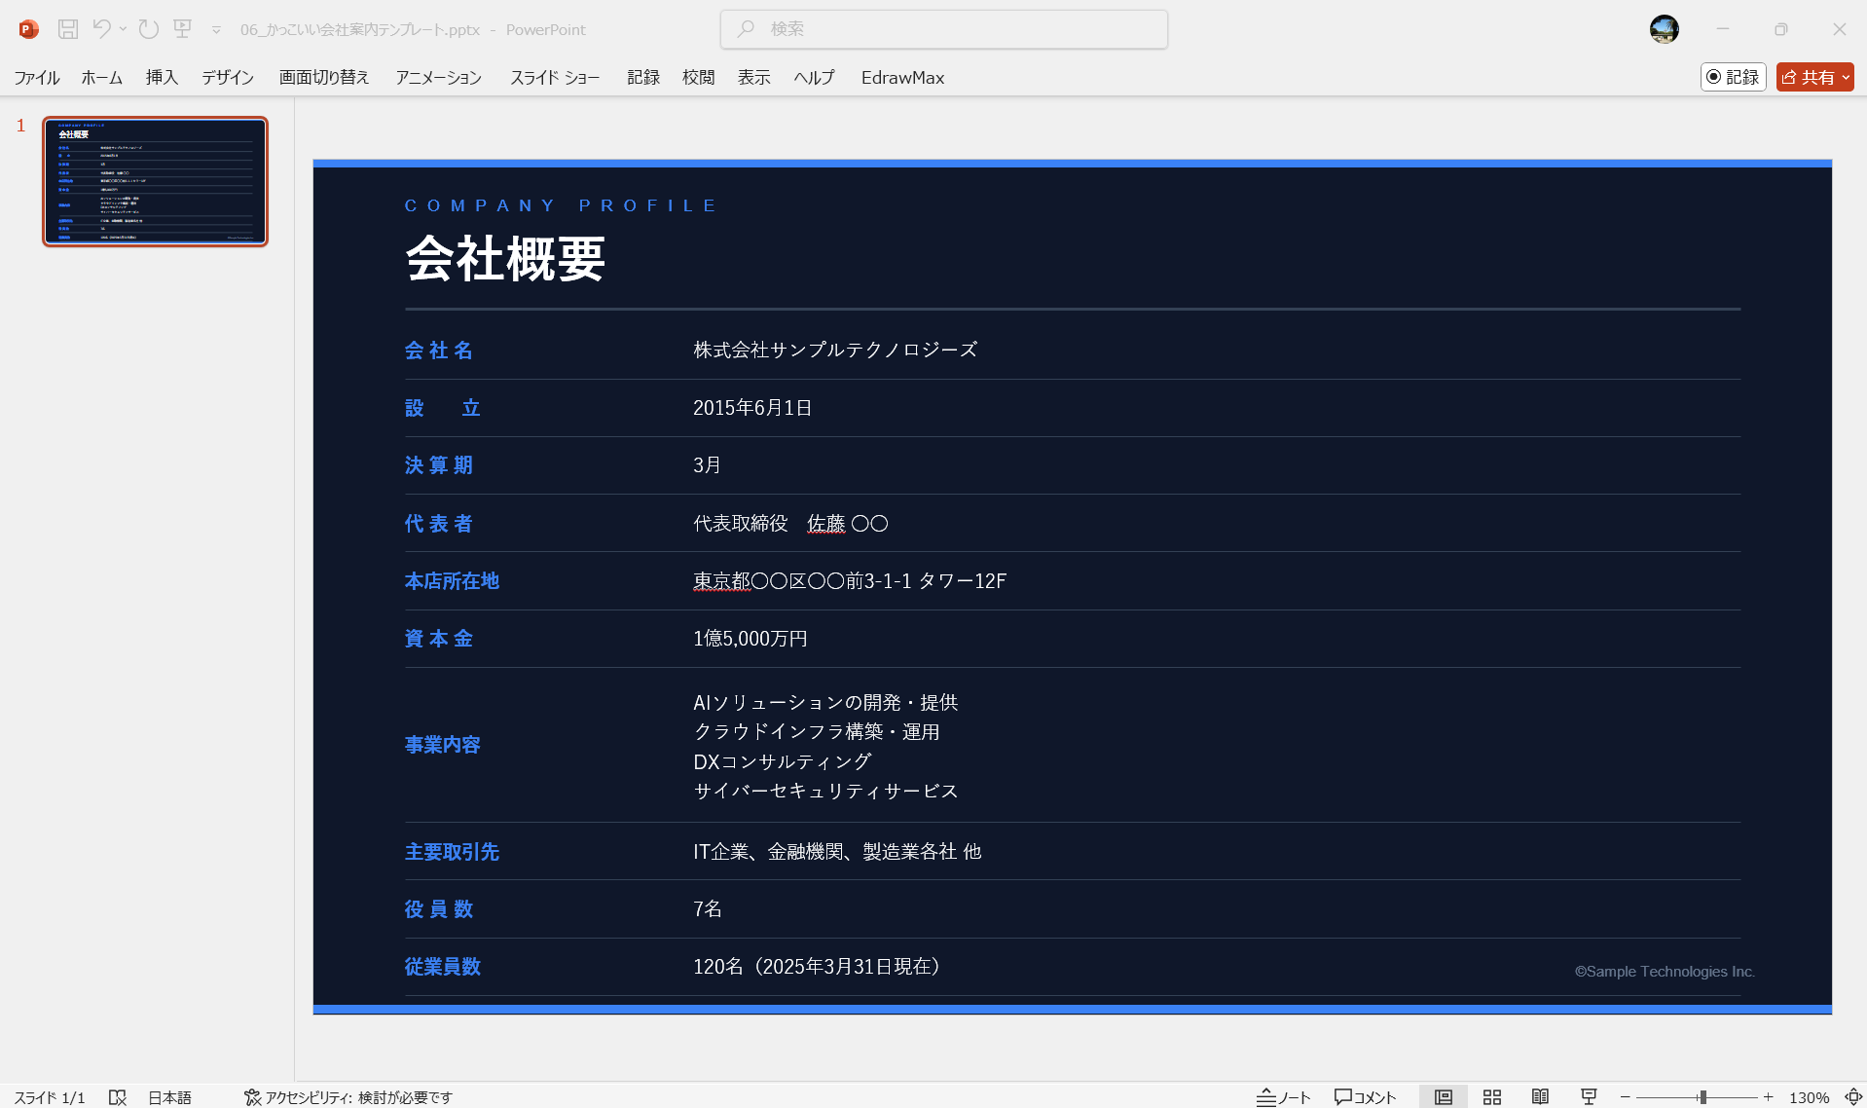This screenshot has width=1867, height=1108.
Task: Click the 共有 share button
Action: [1812, 77]
